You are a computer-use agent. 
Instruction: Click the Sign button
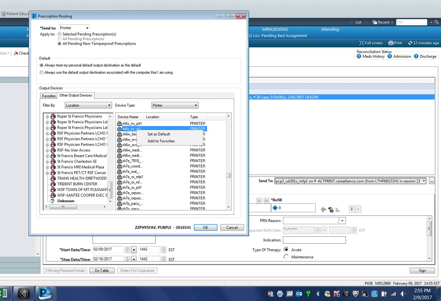(x=422, y=271)
